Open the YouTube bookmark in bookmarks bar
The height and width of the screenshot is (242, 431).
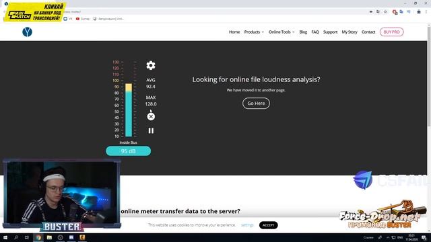83,19
